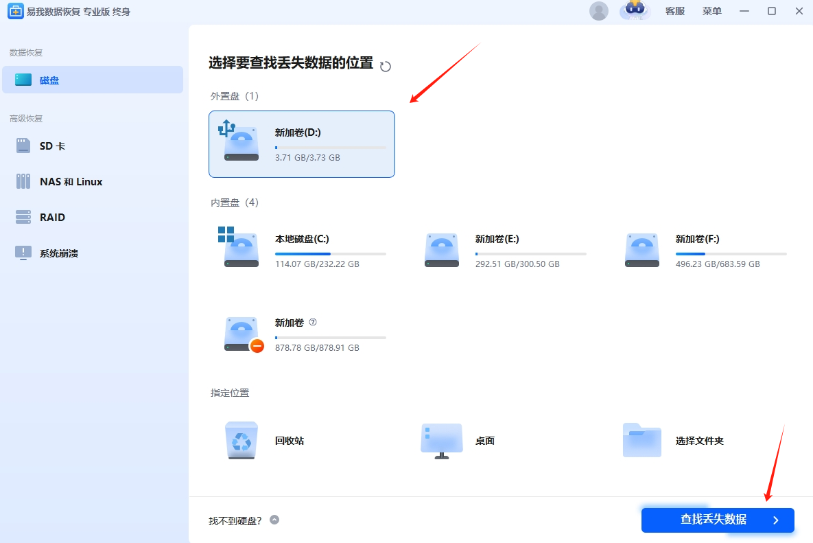The height and width of the screenshot is (543, 813).
Task: Click the help question mark beside 新加卷
Action: point(313,322)
